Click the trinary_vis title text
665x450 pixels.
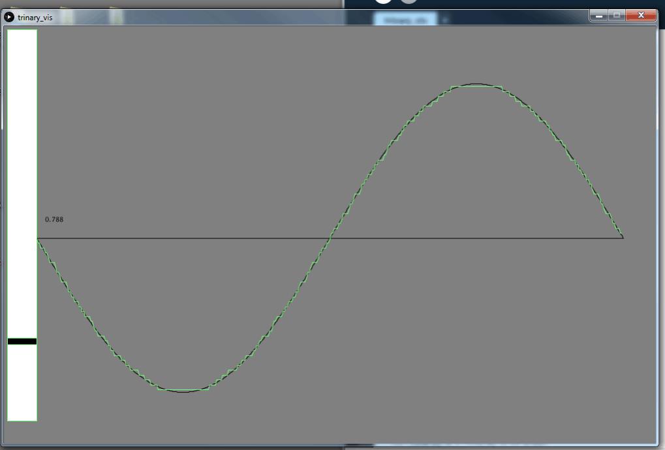click(x=35, y=18)
